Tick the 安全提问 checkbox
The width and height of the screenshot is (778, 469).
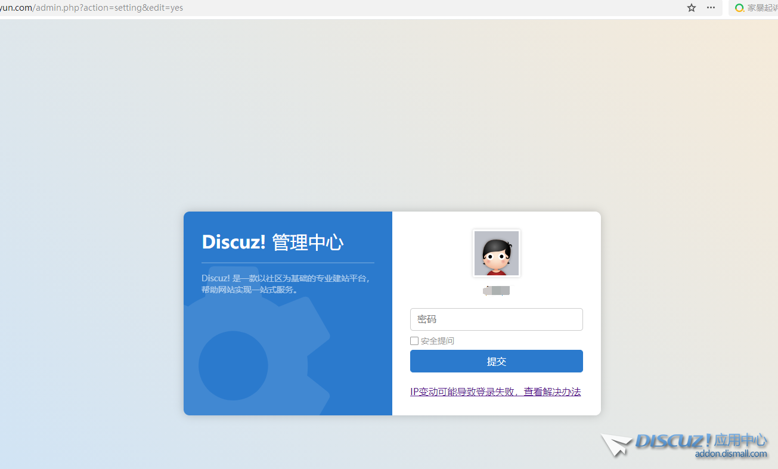click(414, 341)
